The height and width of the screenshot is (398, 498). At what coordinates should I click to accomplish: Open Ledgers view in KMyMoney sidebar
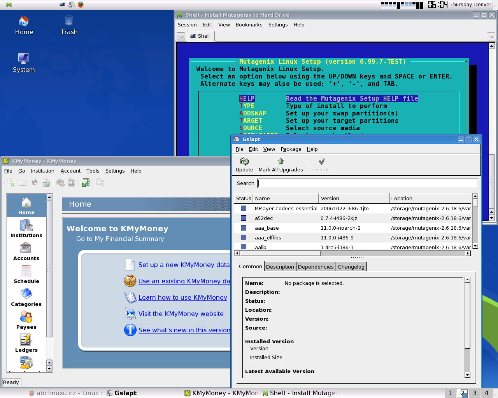click(26, 343)
